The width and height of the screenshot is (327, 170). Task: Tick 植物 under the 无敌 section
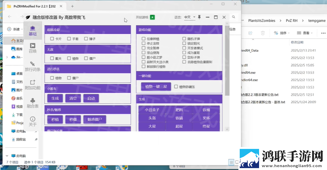[x=69, y=58]
